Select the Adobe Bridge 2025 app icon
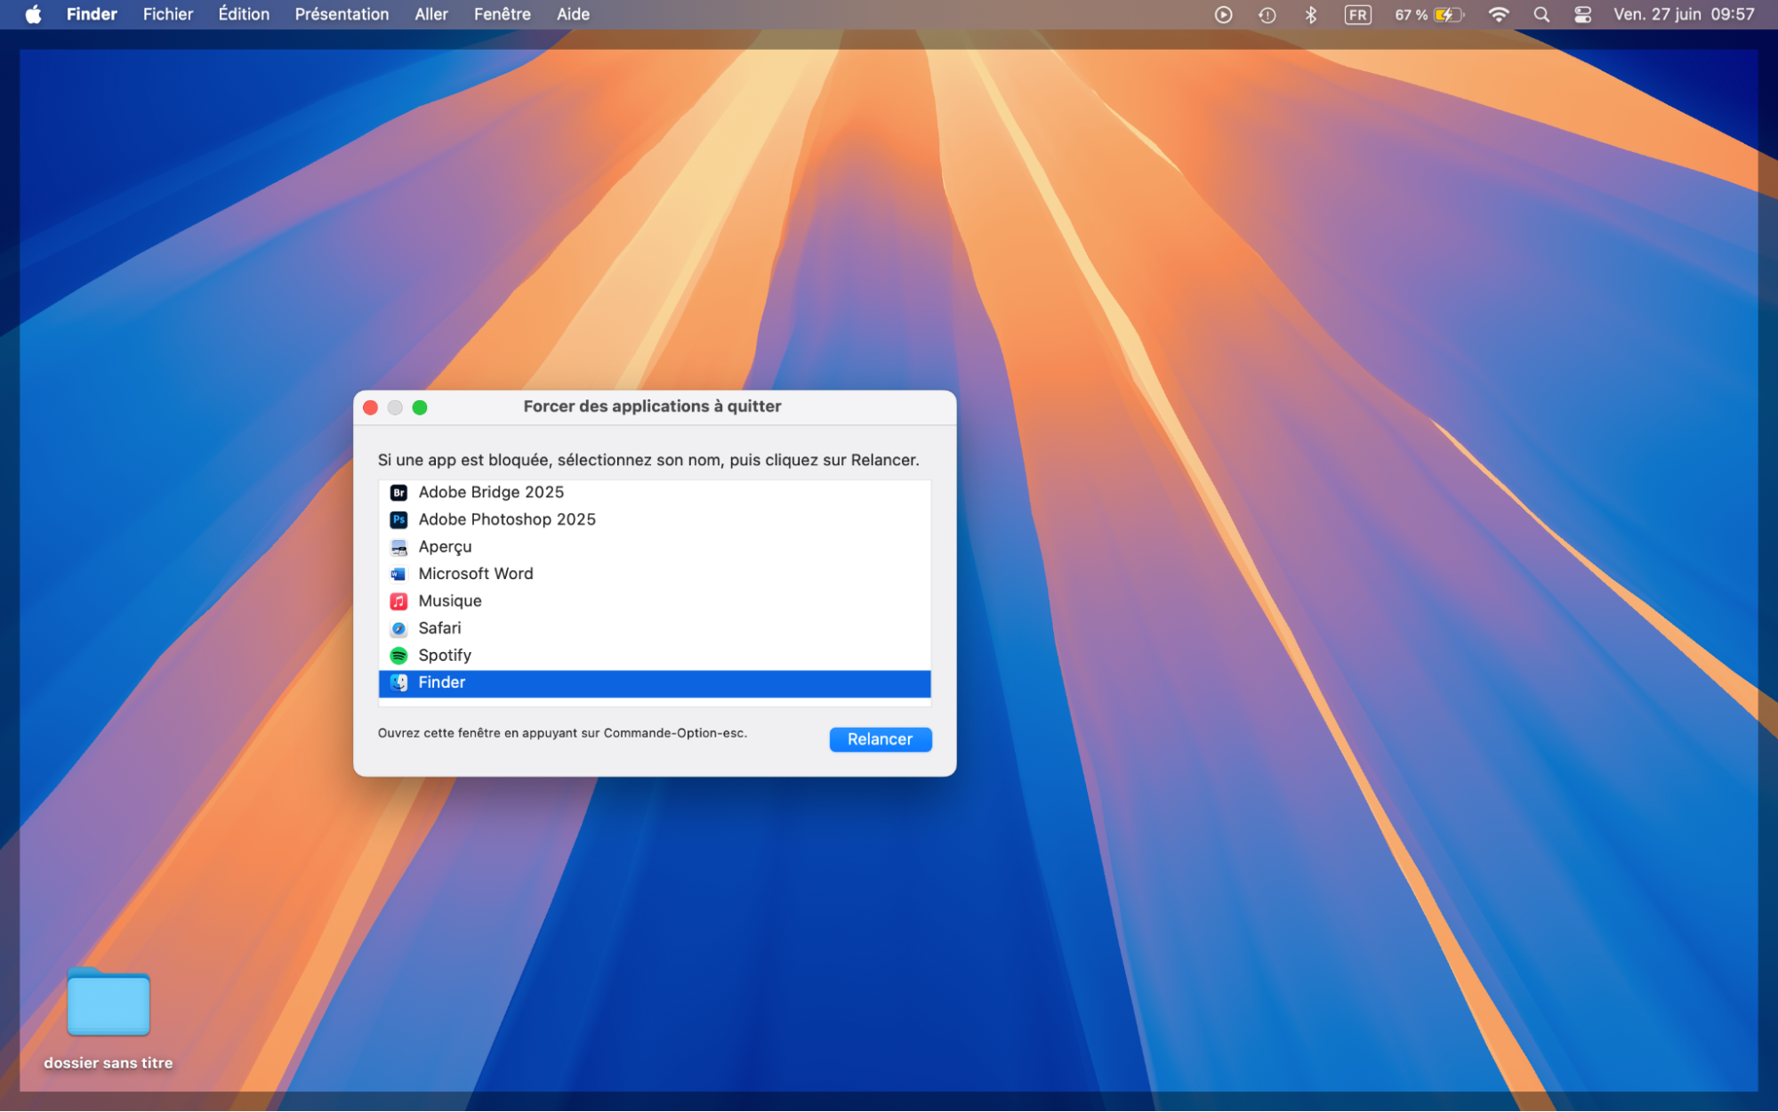The image size is (1778, 1112). (398, 492)
